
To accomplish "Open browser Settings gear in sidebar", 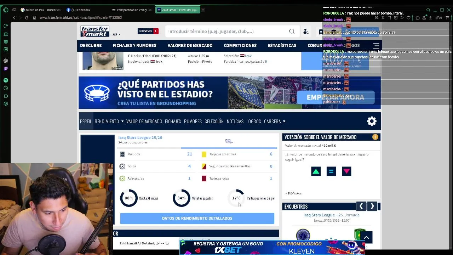I will [x=6, y=104].
